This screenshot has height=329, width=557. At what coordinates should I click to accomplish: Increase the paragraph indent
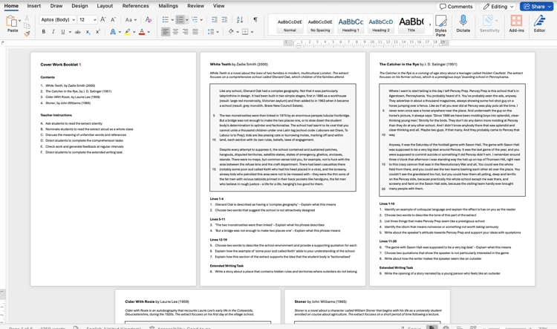click(225, 20)
